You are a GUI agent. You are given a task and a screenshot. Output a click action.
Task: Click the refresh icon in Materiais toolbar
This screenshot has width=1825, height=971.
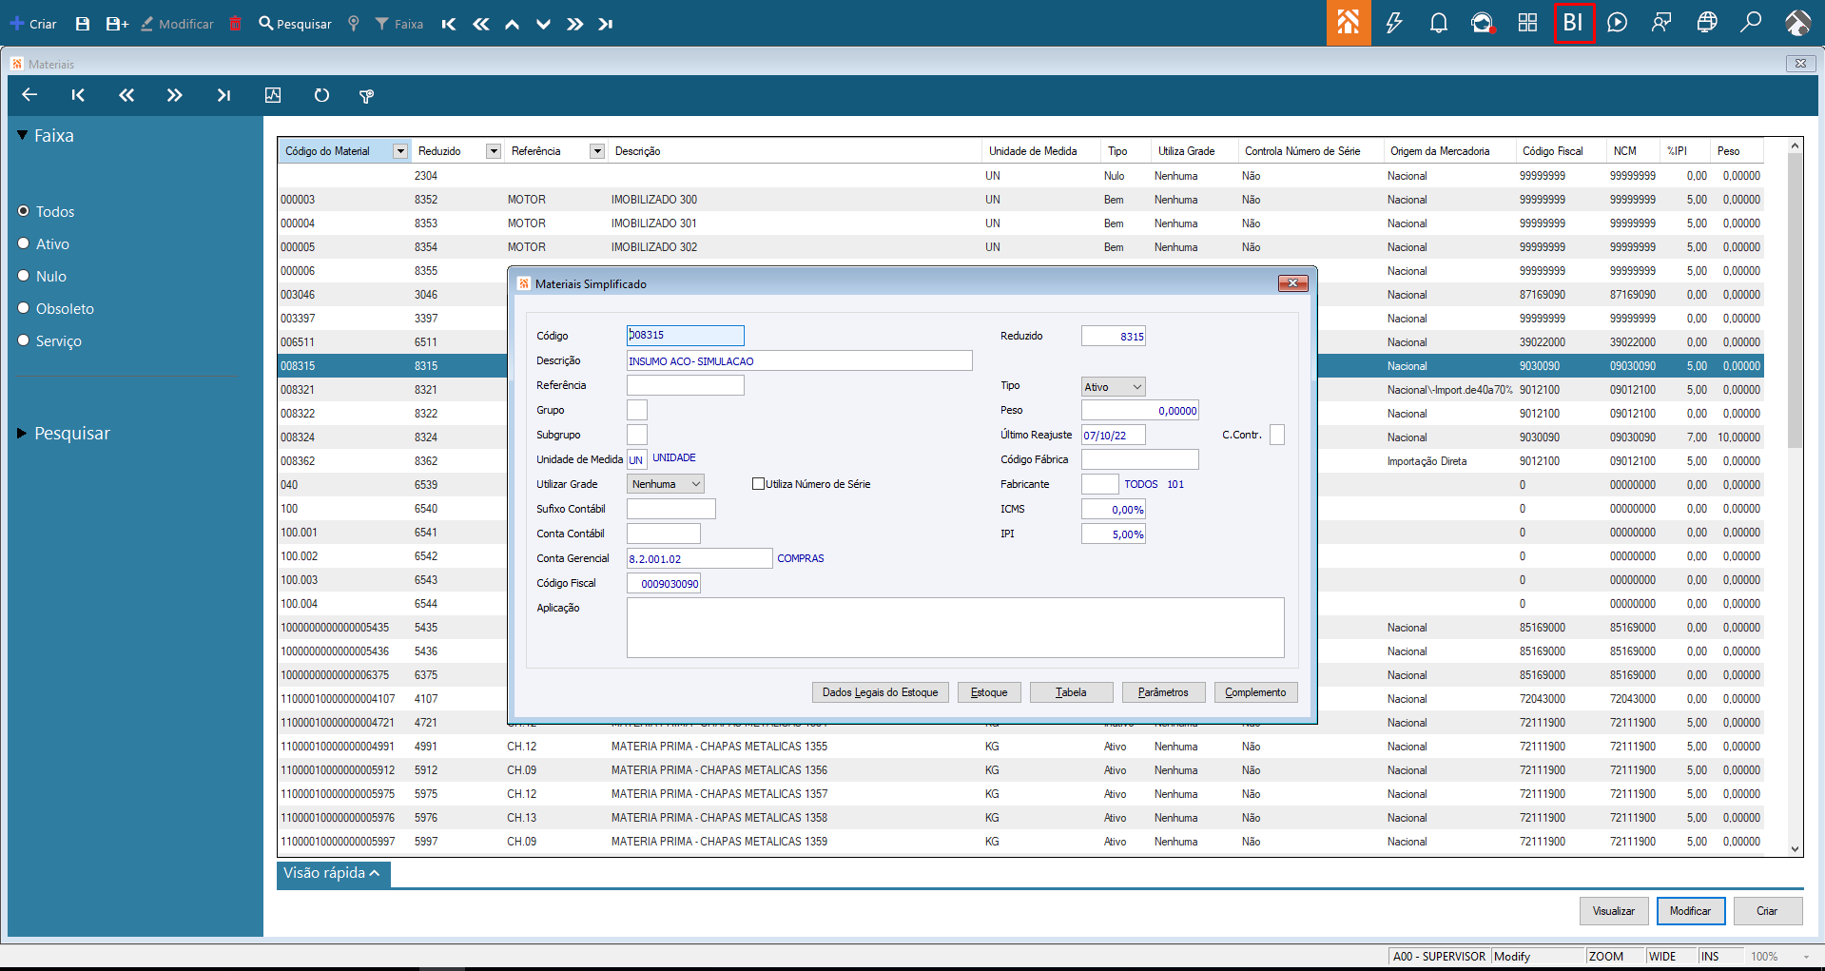coord(321,95)
